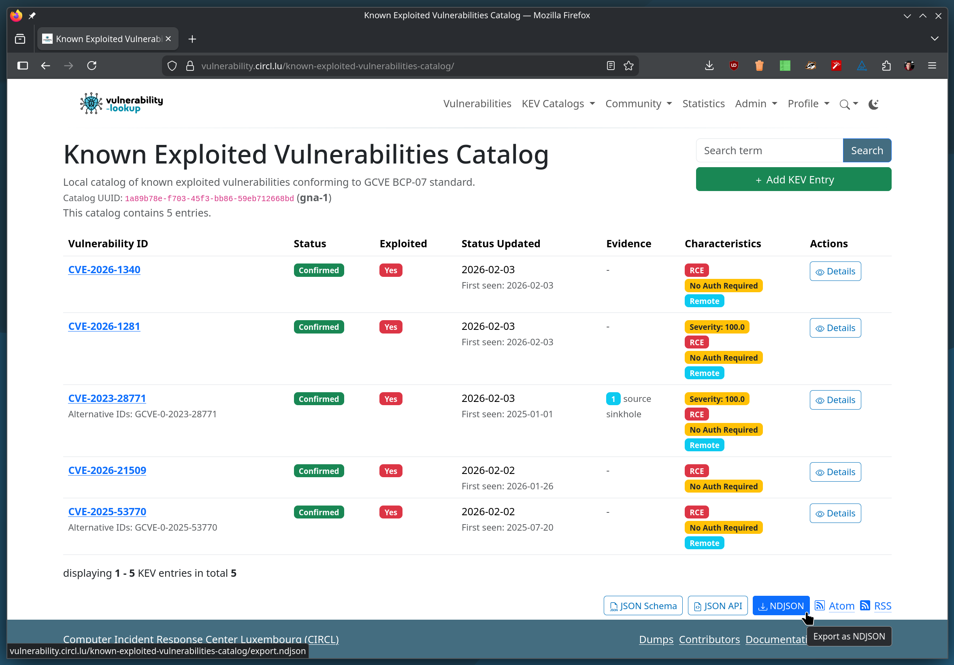
Task: Click into the Search term field
Action: click(x=769, y=150)
